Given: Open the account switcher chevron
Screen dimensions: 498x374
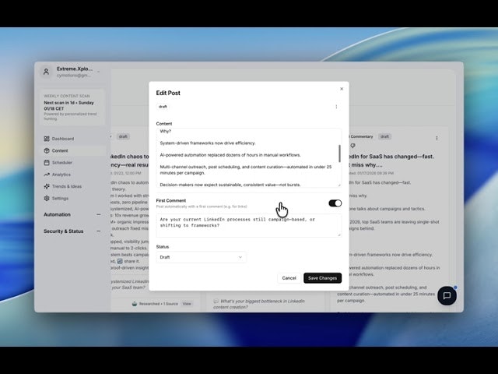Looking at the screenshot, I should pyautogui.click(x=99, y=72).
